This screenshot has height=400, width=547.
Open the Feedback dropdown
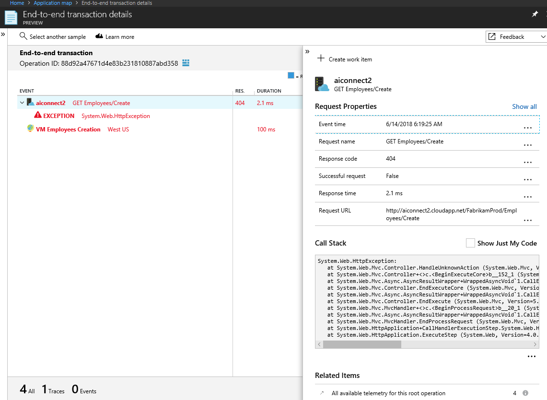coord(516,36)
